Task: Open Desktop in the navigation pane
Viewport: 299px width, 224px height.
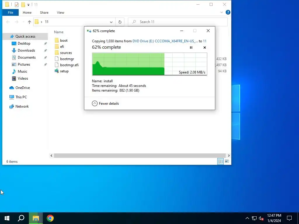Action: click(x=24, y=43)
